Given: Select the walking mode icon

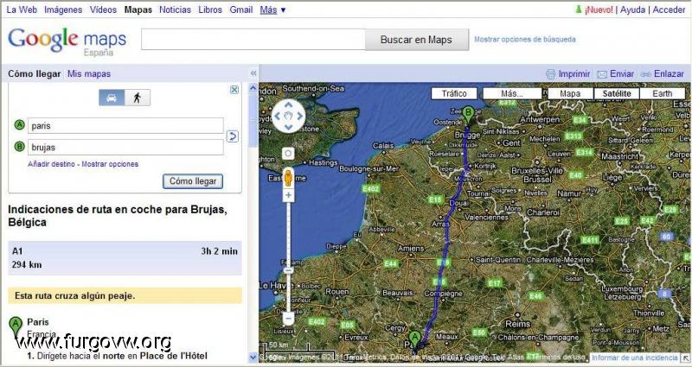Looking at the screenshot, I should click(138, 98).
